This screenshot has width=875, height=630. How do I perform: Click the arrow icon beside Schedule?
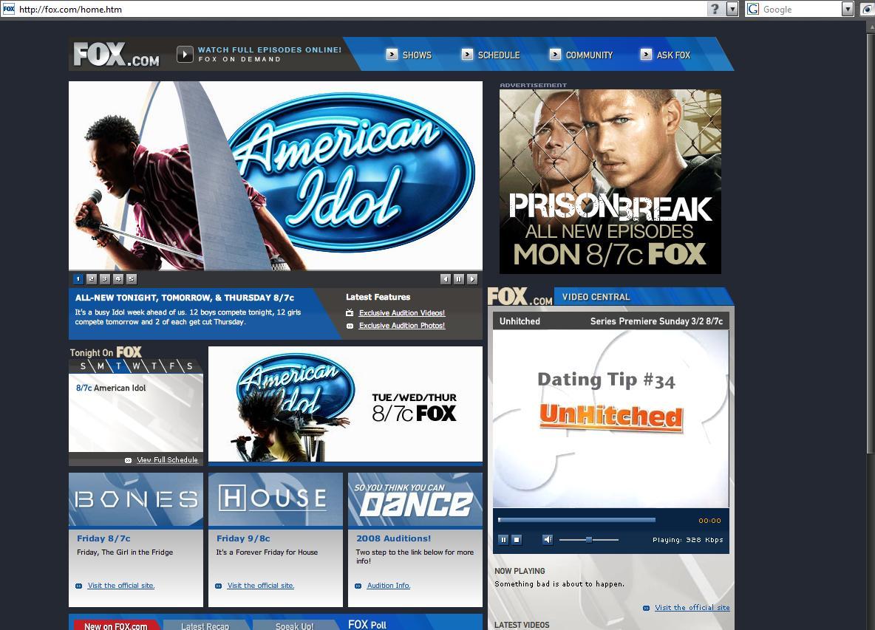(467, 54)
